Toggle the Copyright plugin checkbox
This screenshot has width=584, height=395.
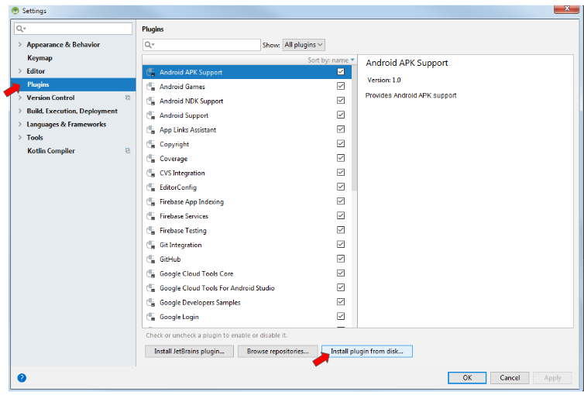click(x=341, y=143)
